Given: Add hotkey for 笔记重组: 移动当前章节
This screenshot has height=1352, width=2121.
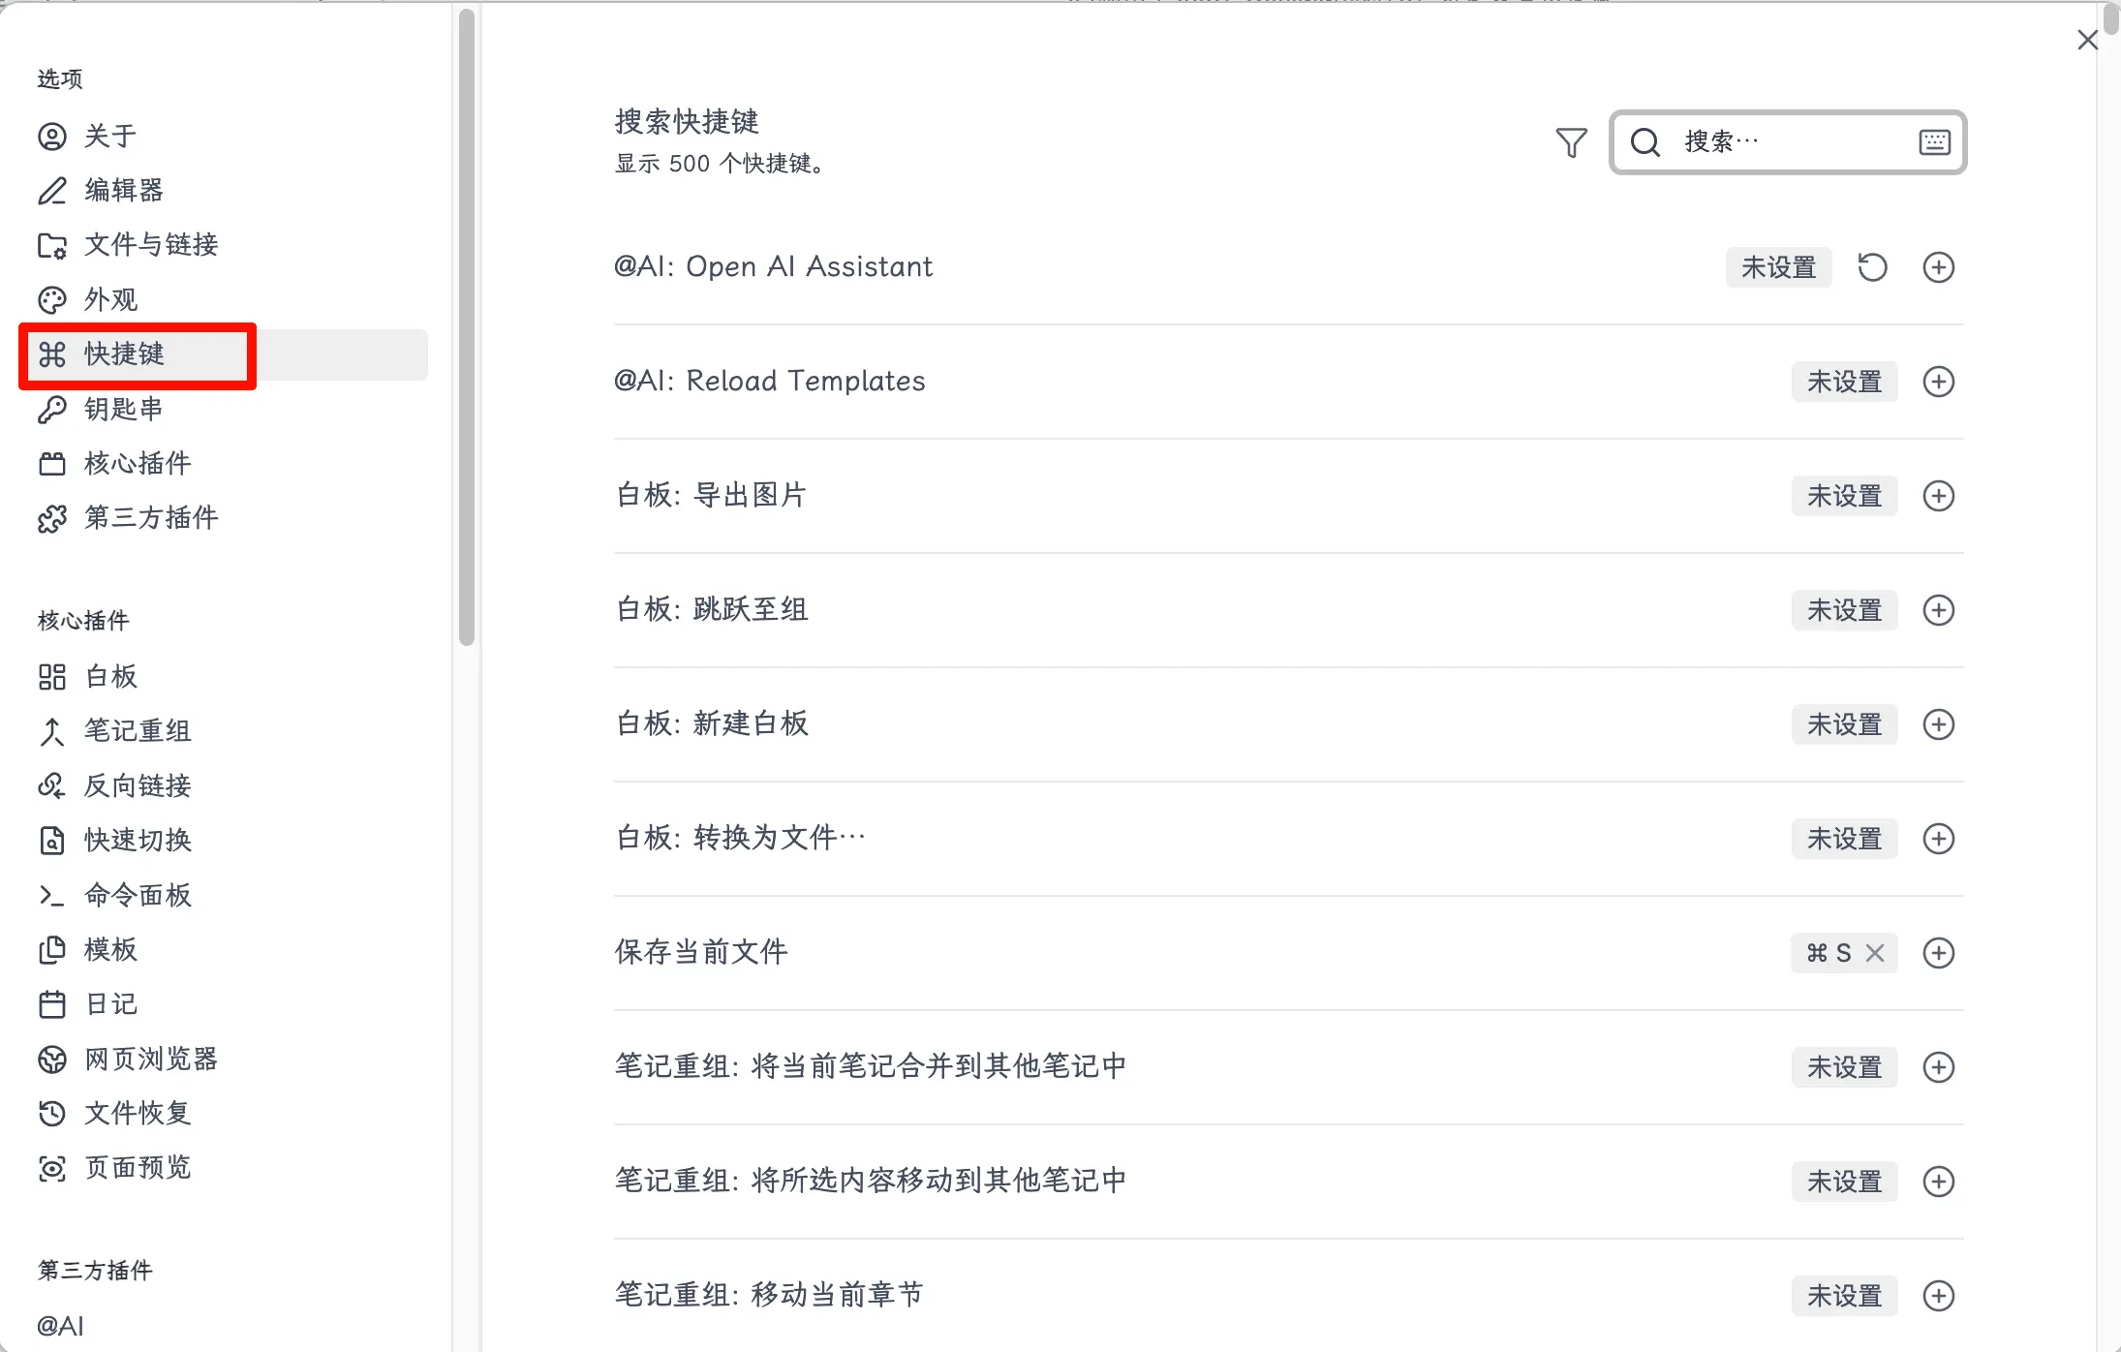Looking at the screenshot, I should coord(1938,1296).
